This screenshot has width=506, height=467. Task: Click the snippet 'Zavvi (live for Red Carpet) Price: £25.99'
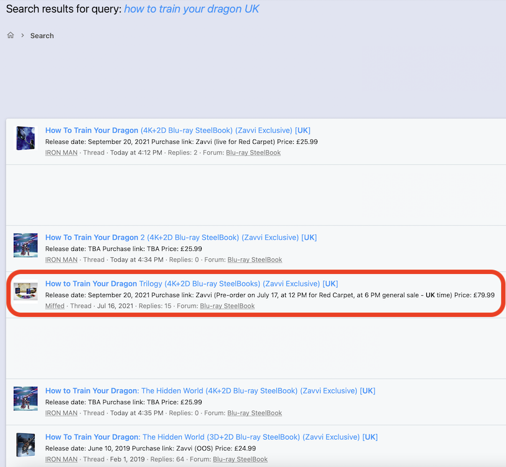point(256,142)
